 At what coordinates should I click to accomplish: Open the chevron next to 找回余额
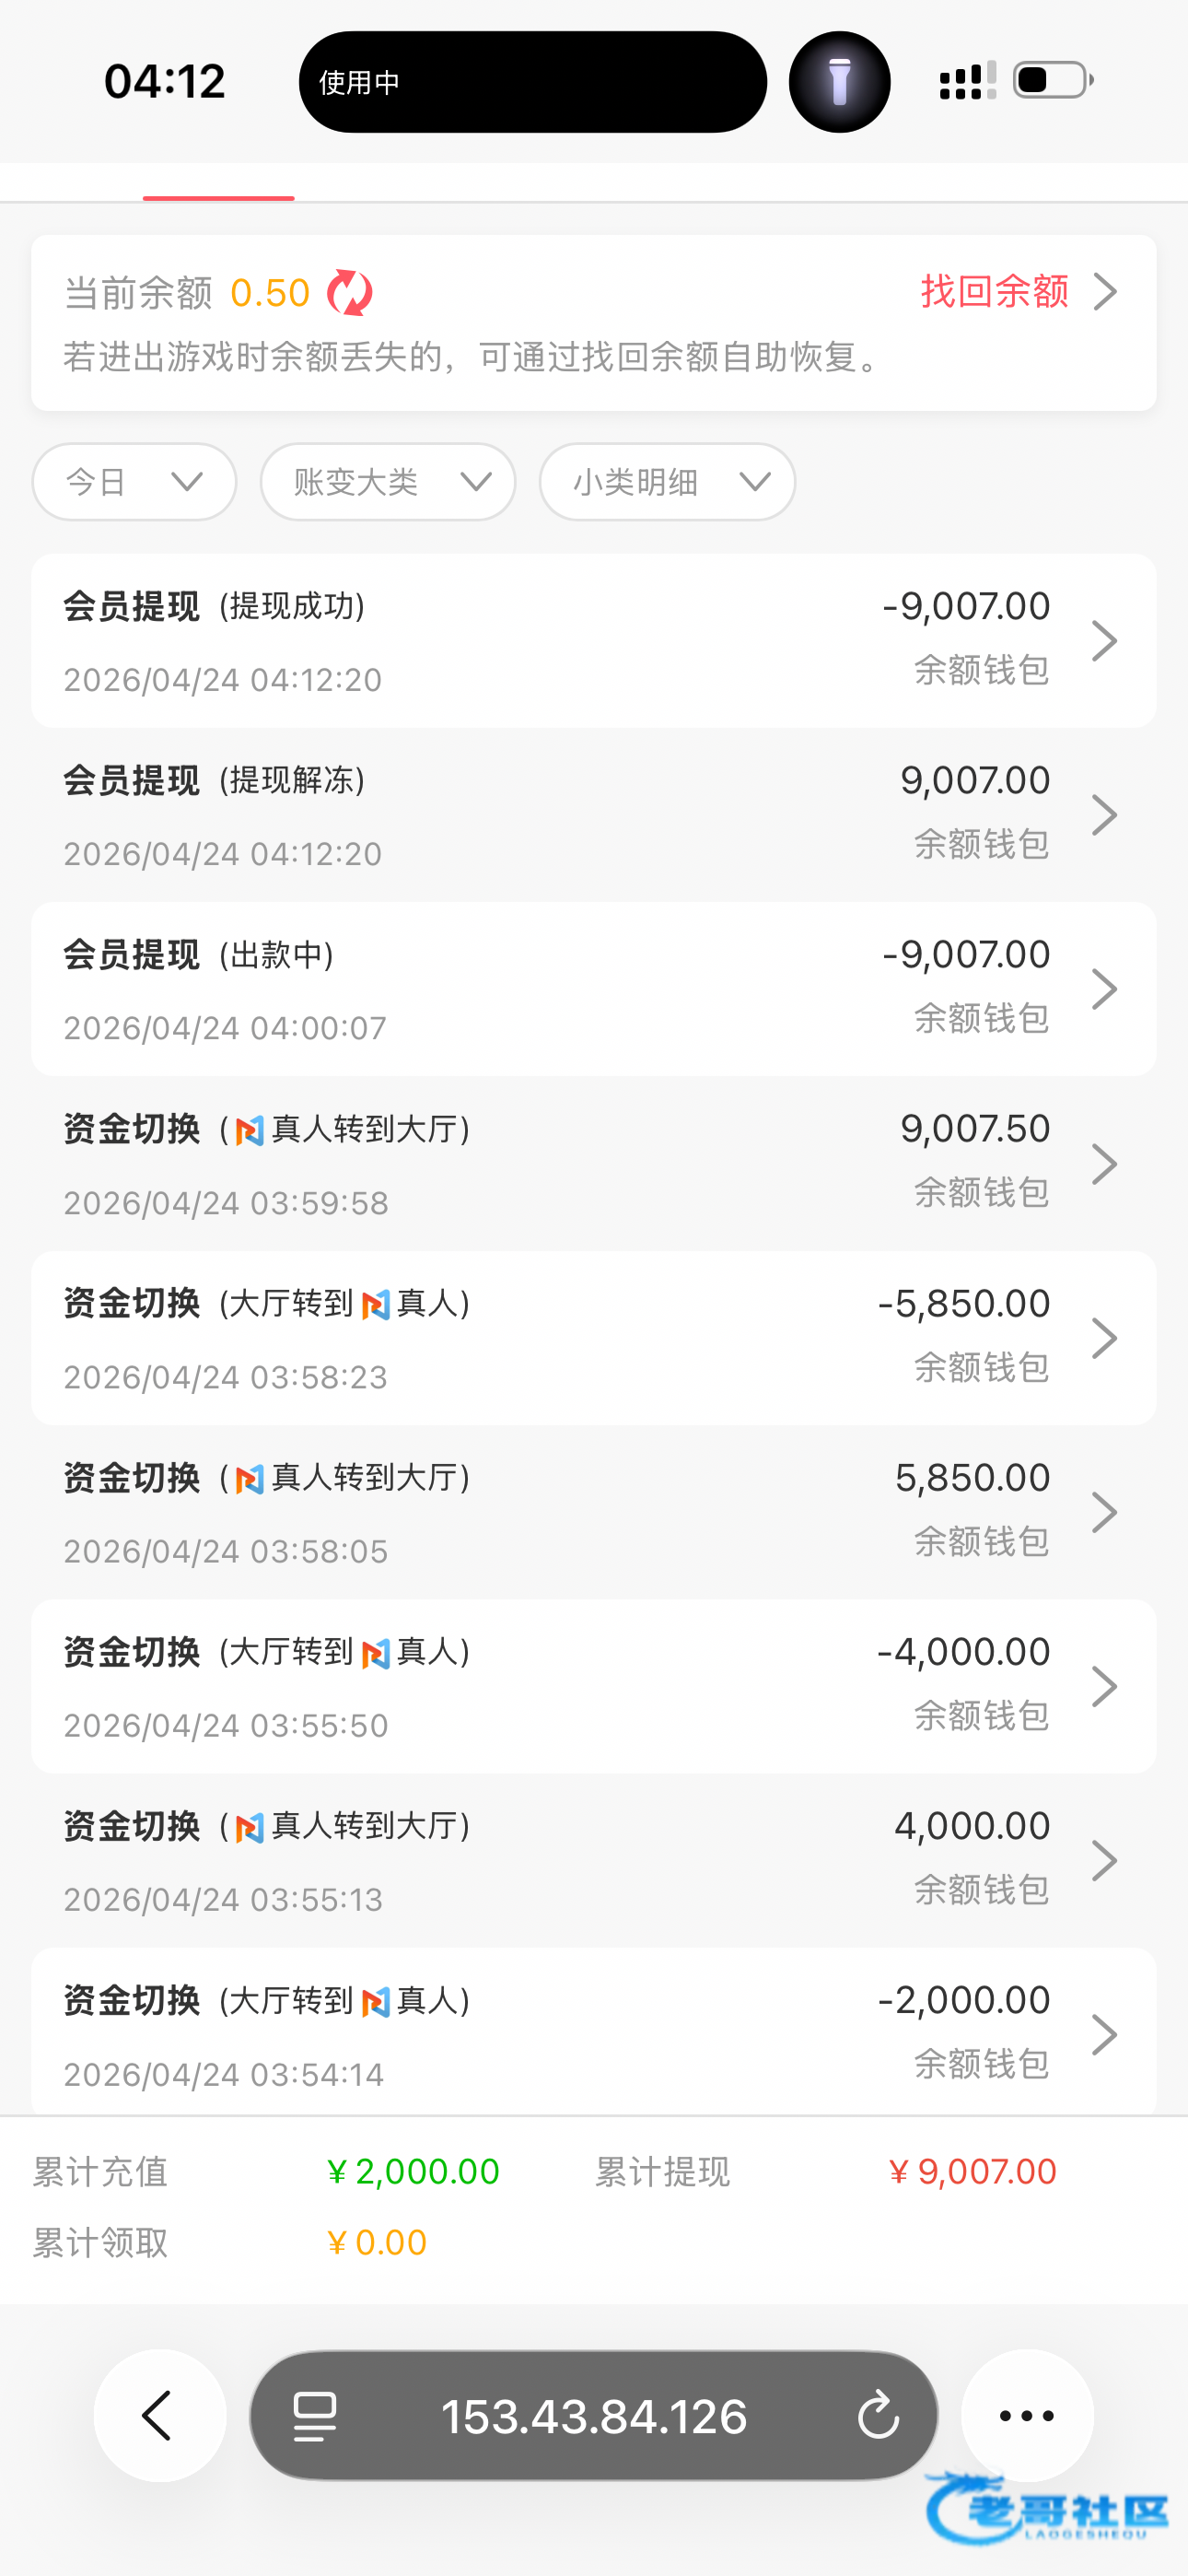(1105, 292)
